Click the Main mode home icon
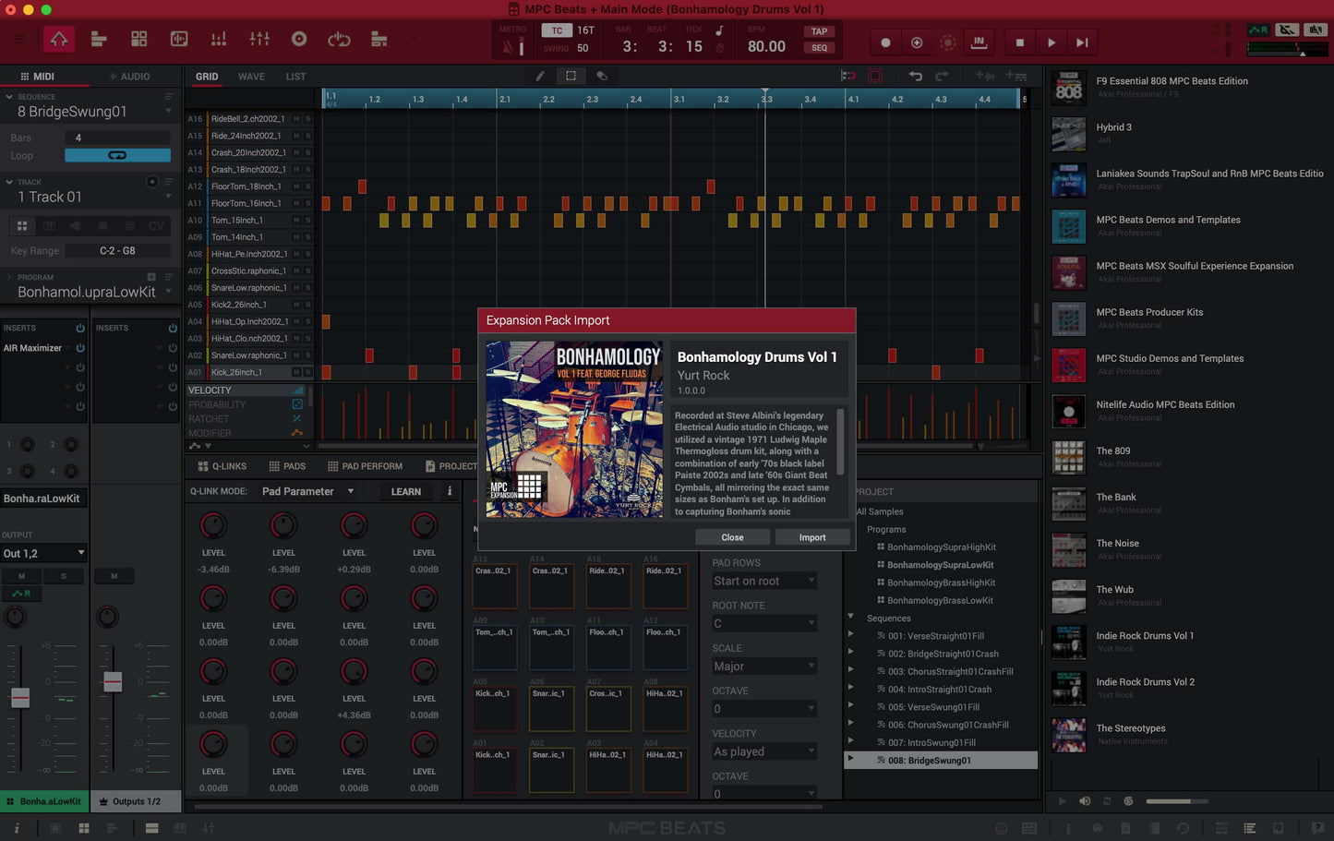Viewport: 1334px width, 841px height. click(59, 40)
